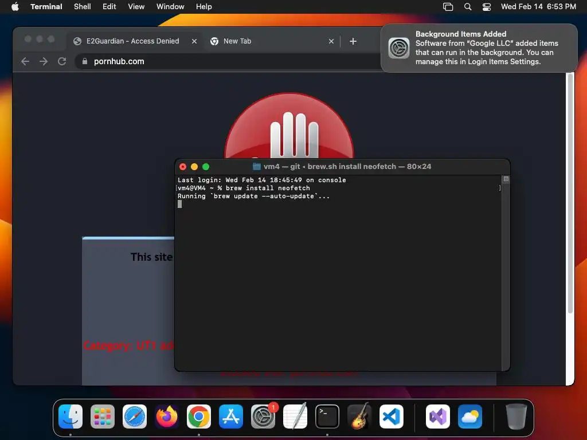
Task: Go forward in Chrome
Action: pos(44,61)
